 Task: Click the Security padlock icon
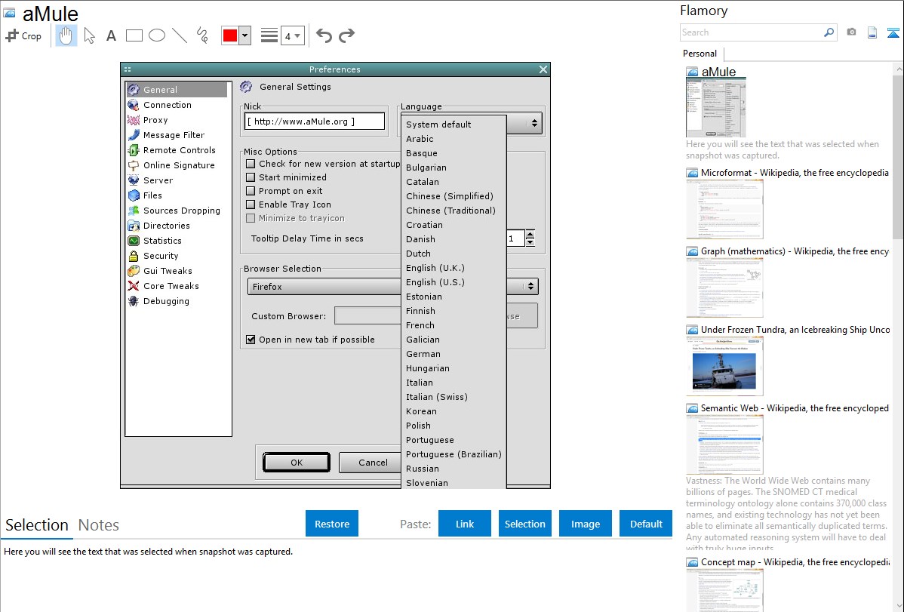tap(133, 256)
